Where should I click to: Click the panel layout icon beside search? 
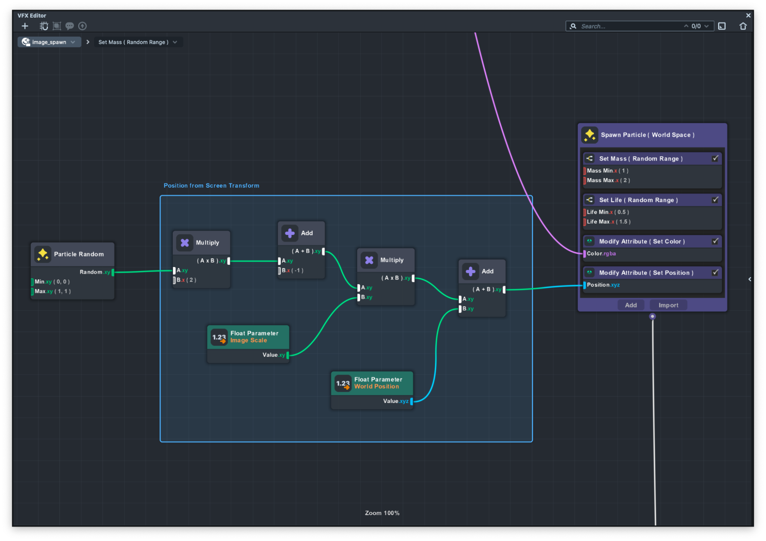722,26
